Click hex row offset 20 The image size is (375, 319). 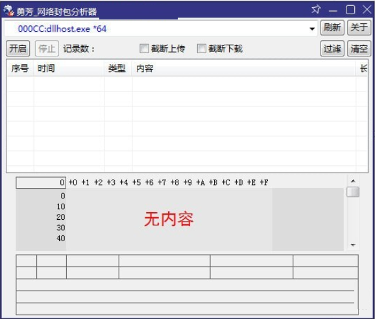click(x=61, y=217)
